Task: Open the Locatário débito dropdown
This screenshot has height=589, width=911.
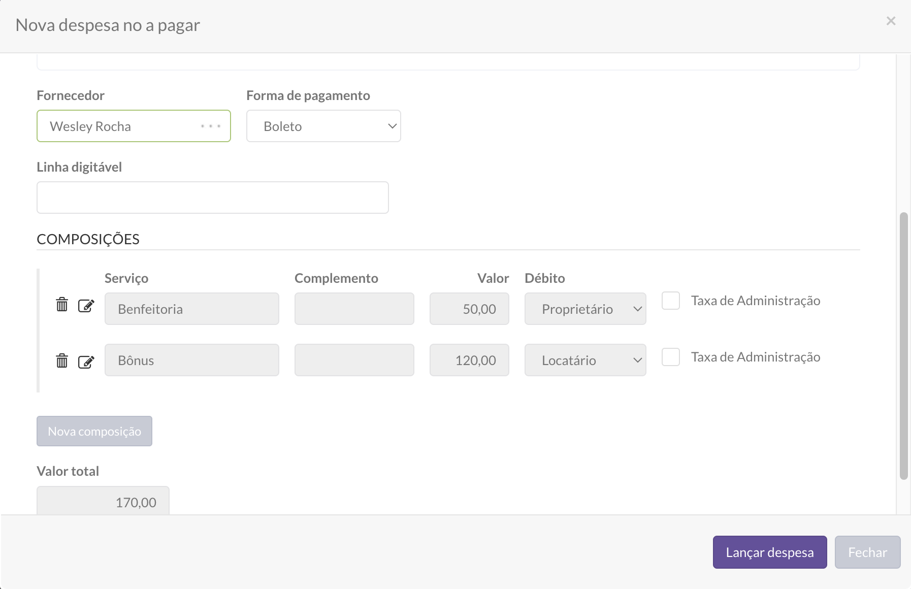Action: [x=585, y=360]
